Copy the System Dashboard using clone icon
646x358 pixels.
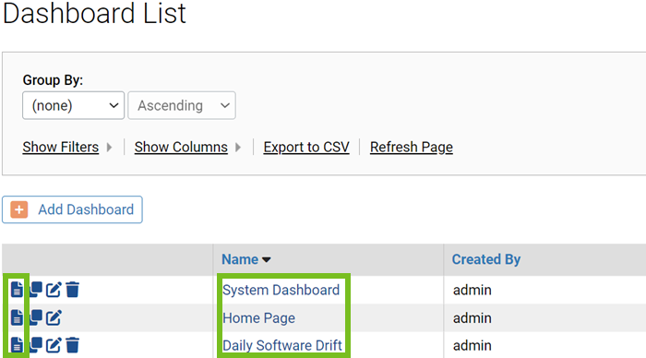pos(36,289)
